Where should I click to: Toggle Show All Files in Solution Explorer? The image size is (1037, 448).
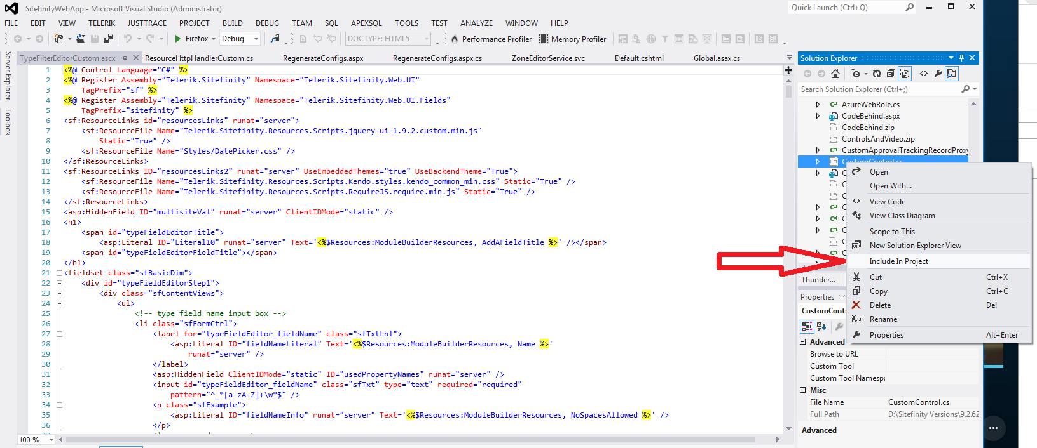pos(905,74)
